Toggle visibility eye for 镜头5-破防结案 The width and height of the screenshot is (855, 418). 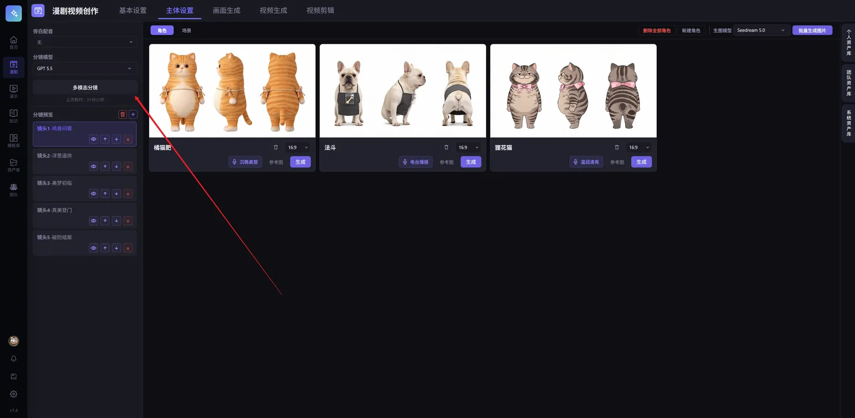pos(94,248)
